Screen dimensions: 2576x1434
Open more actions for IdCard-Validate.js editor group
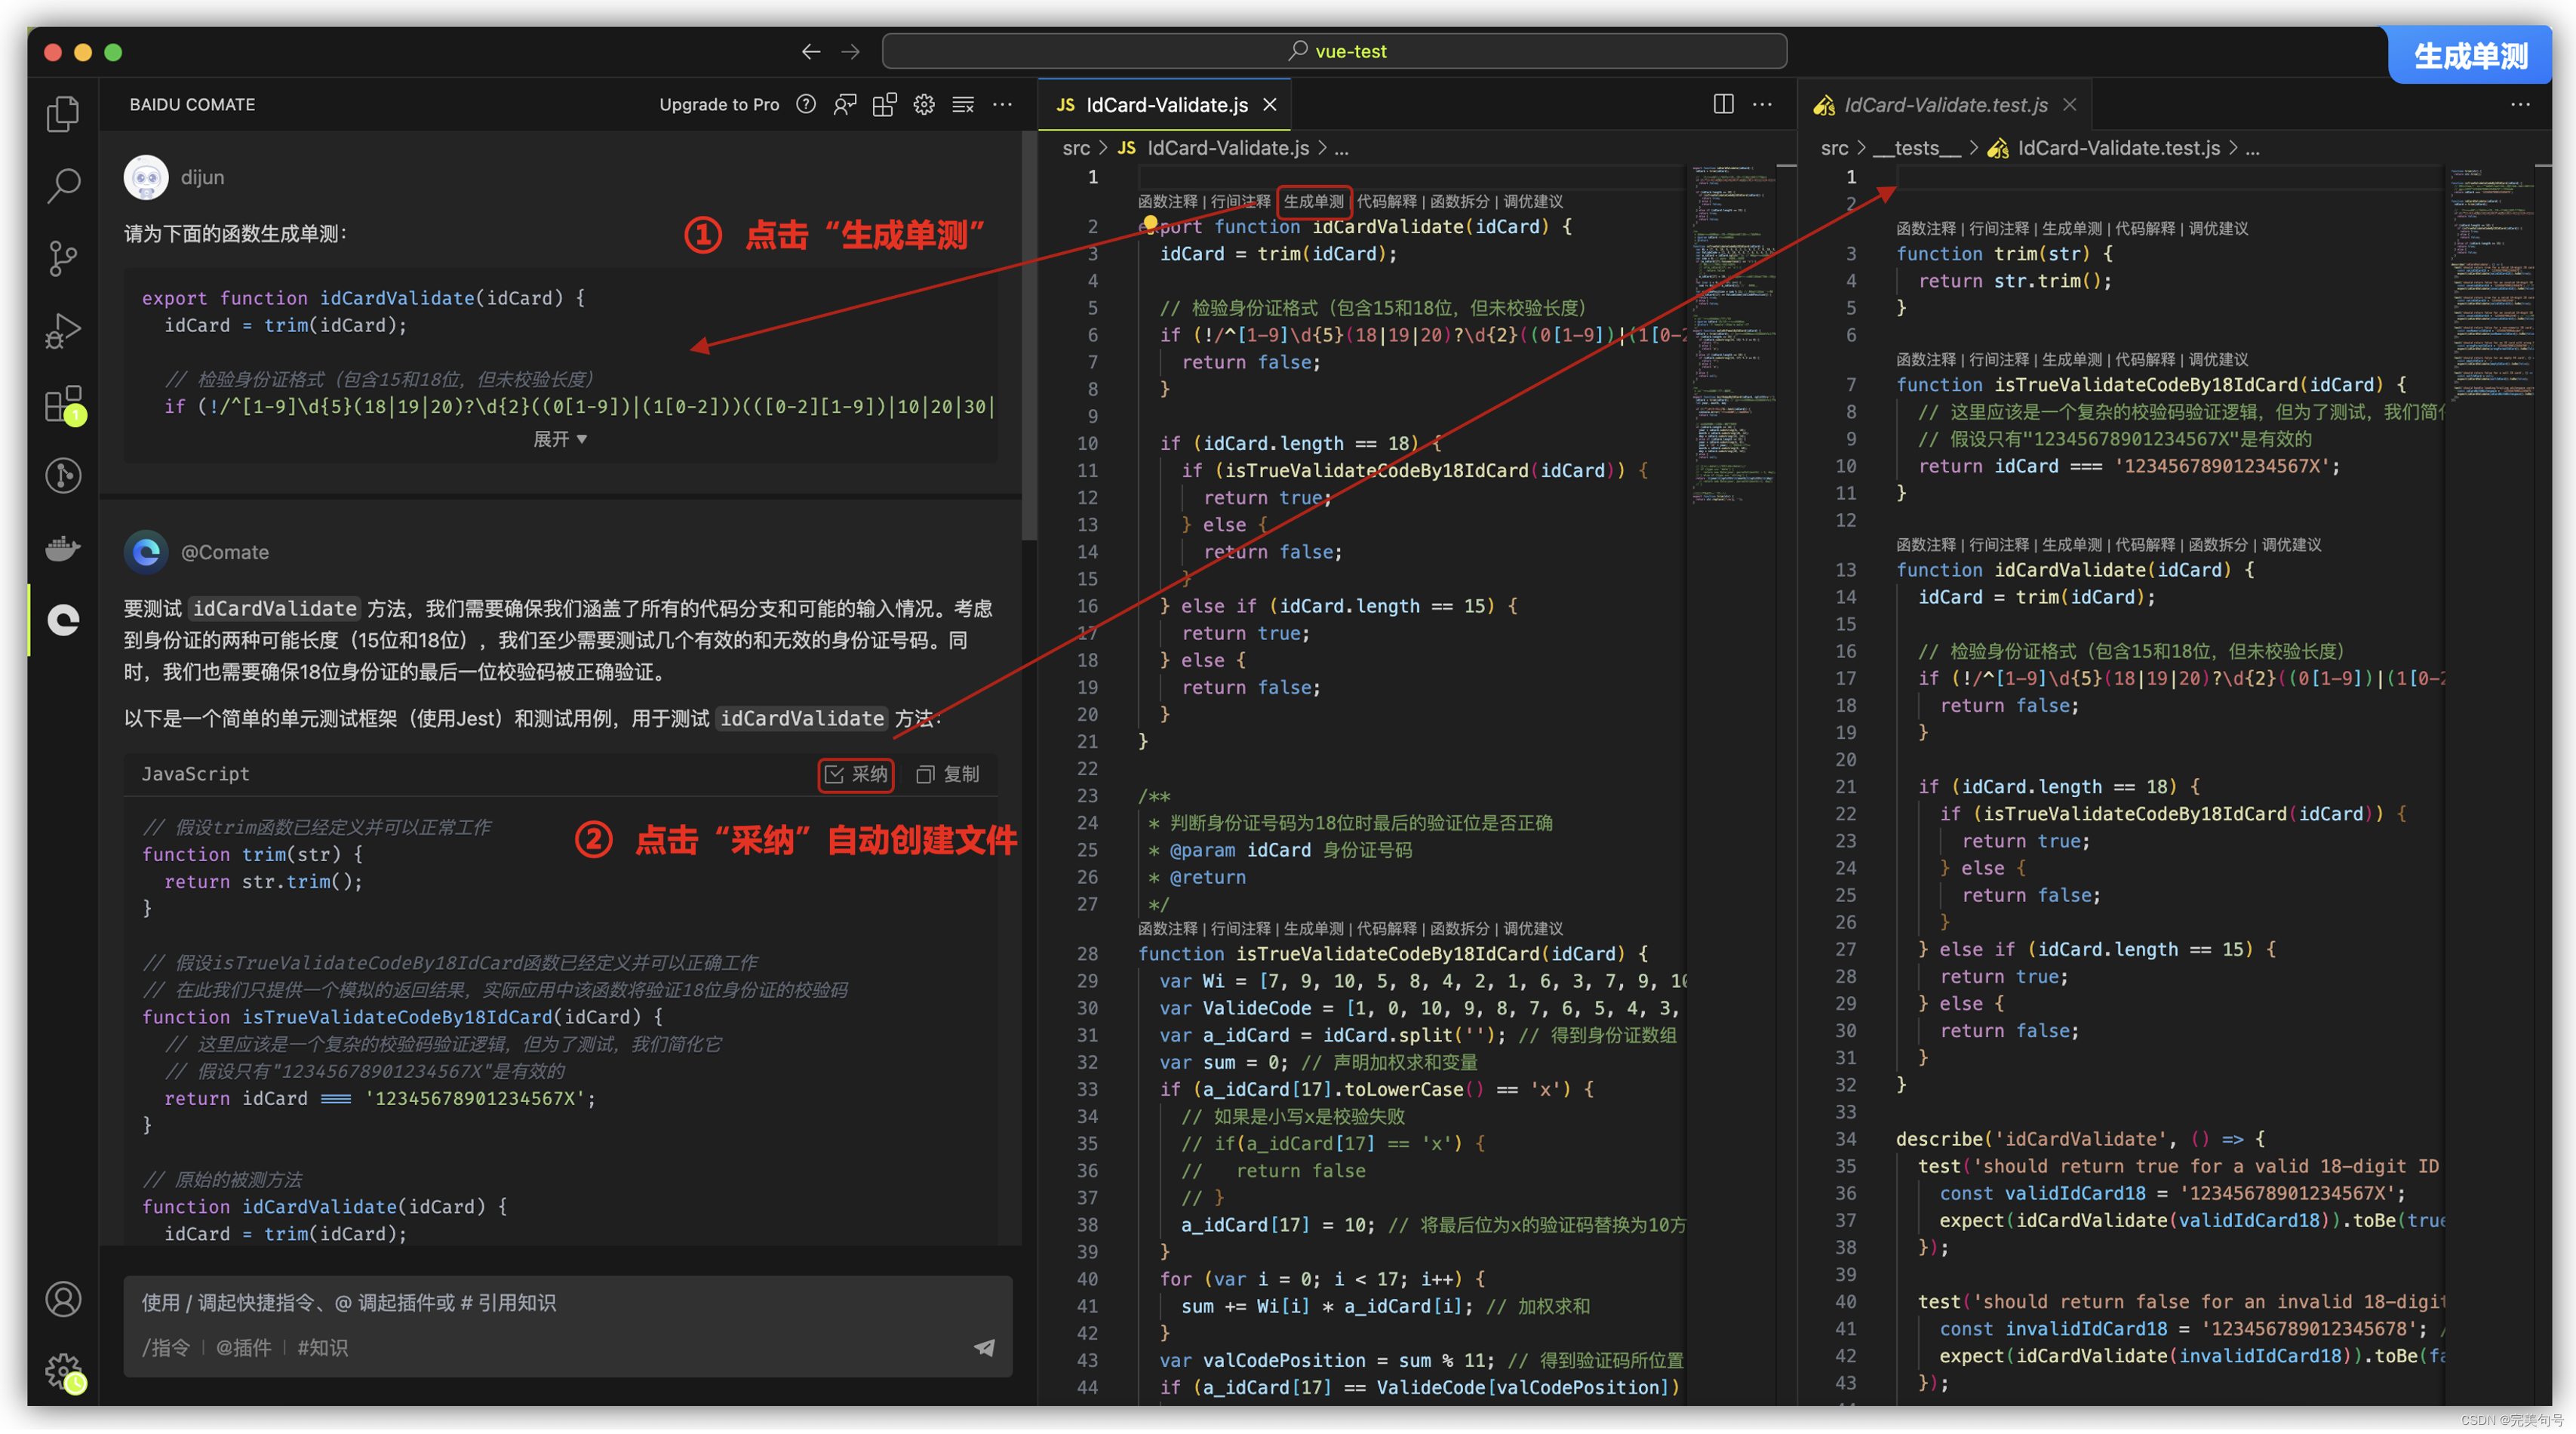[1763, 104]
